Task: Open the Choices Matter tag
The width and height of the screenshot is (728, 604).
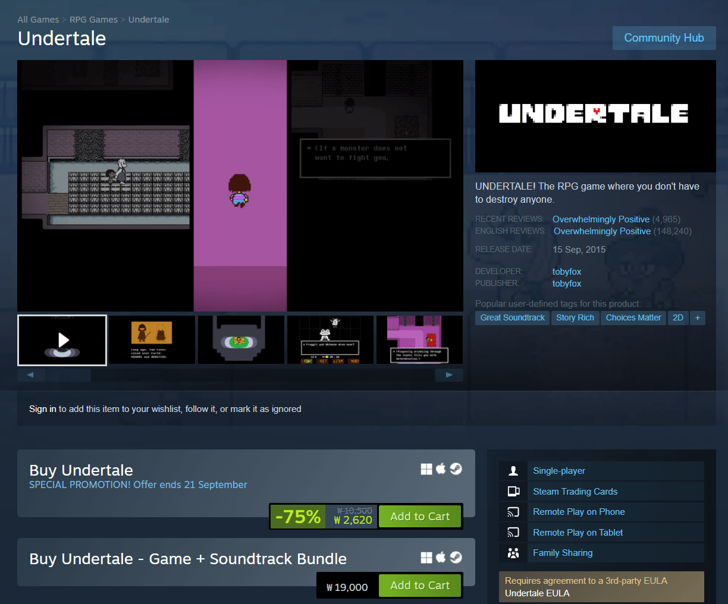Action: click(x=633, y=317)
